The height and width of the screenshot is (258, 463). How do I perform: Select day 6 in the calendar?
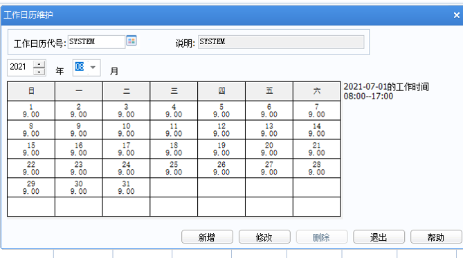(x=269, y=110)
